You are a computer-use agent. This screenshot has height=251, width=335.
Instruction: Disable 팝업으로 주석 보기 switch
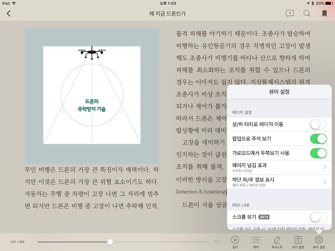point(318,139)
